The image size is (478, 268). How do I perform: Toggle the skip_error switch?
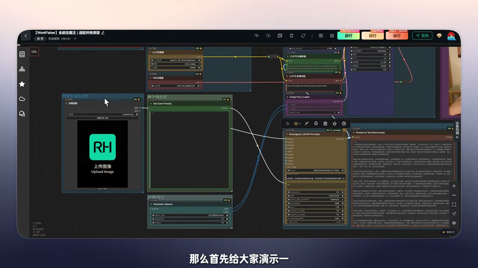[315, 222]
